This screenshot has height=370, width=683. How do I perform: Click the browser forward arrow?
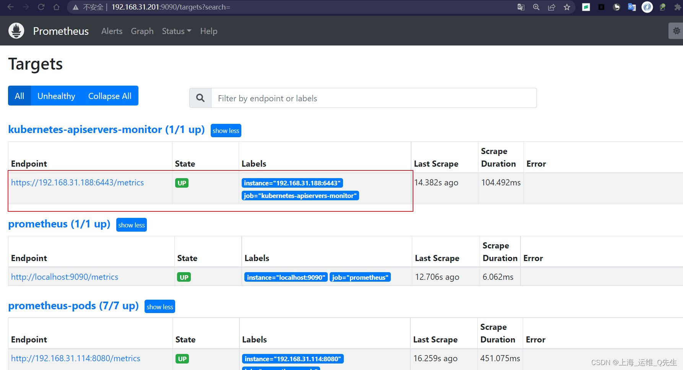(x=26, y=7)
